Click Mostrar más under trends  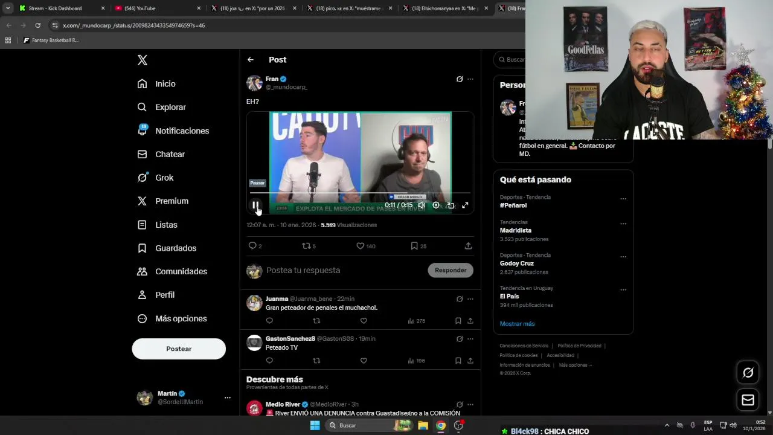pos(518,324)
